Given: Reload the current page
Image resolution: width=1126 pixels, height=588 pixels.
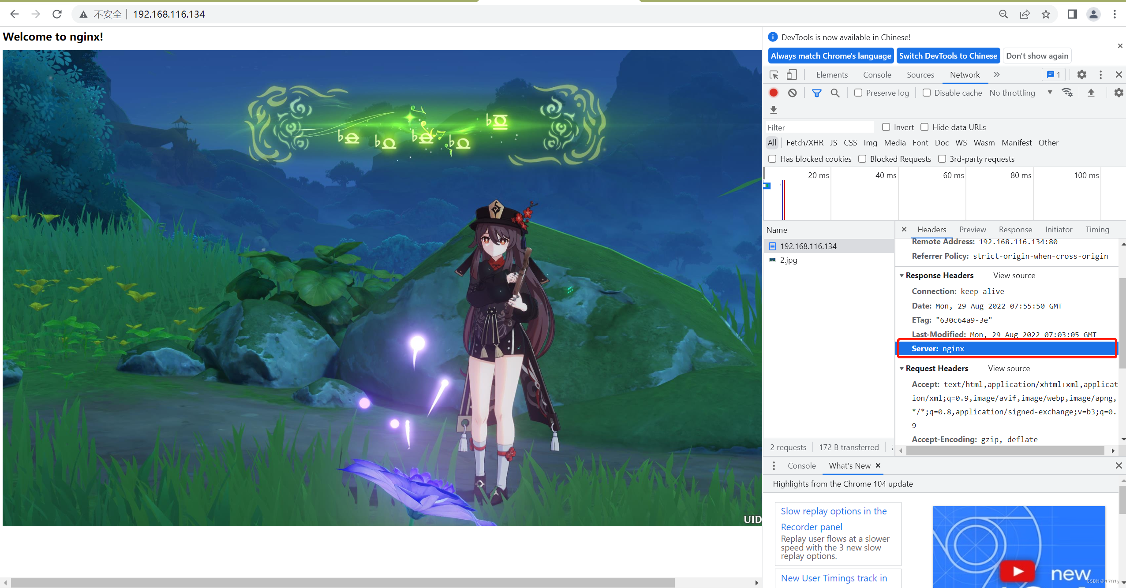Looking at the screenshot, I should tap(57, 14).
